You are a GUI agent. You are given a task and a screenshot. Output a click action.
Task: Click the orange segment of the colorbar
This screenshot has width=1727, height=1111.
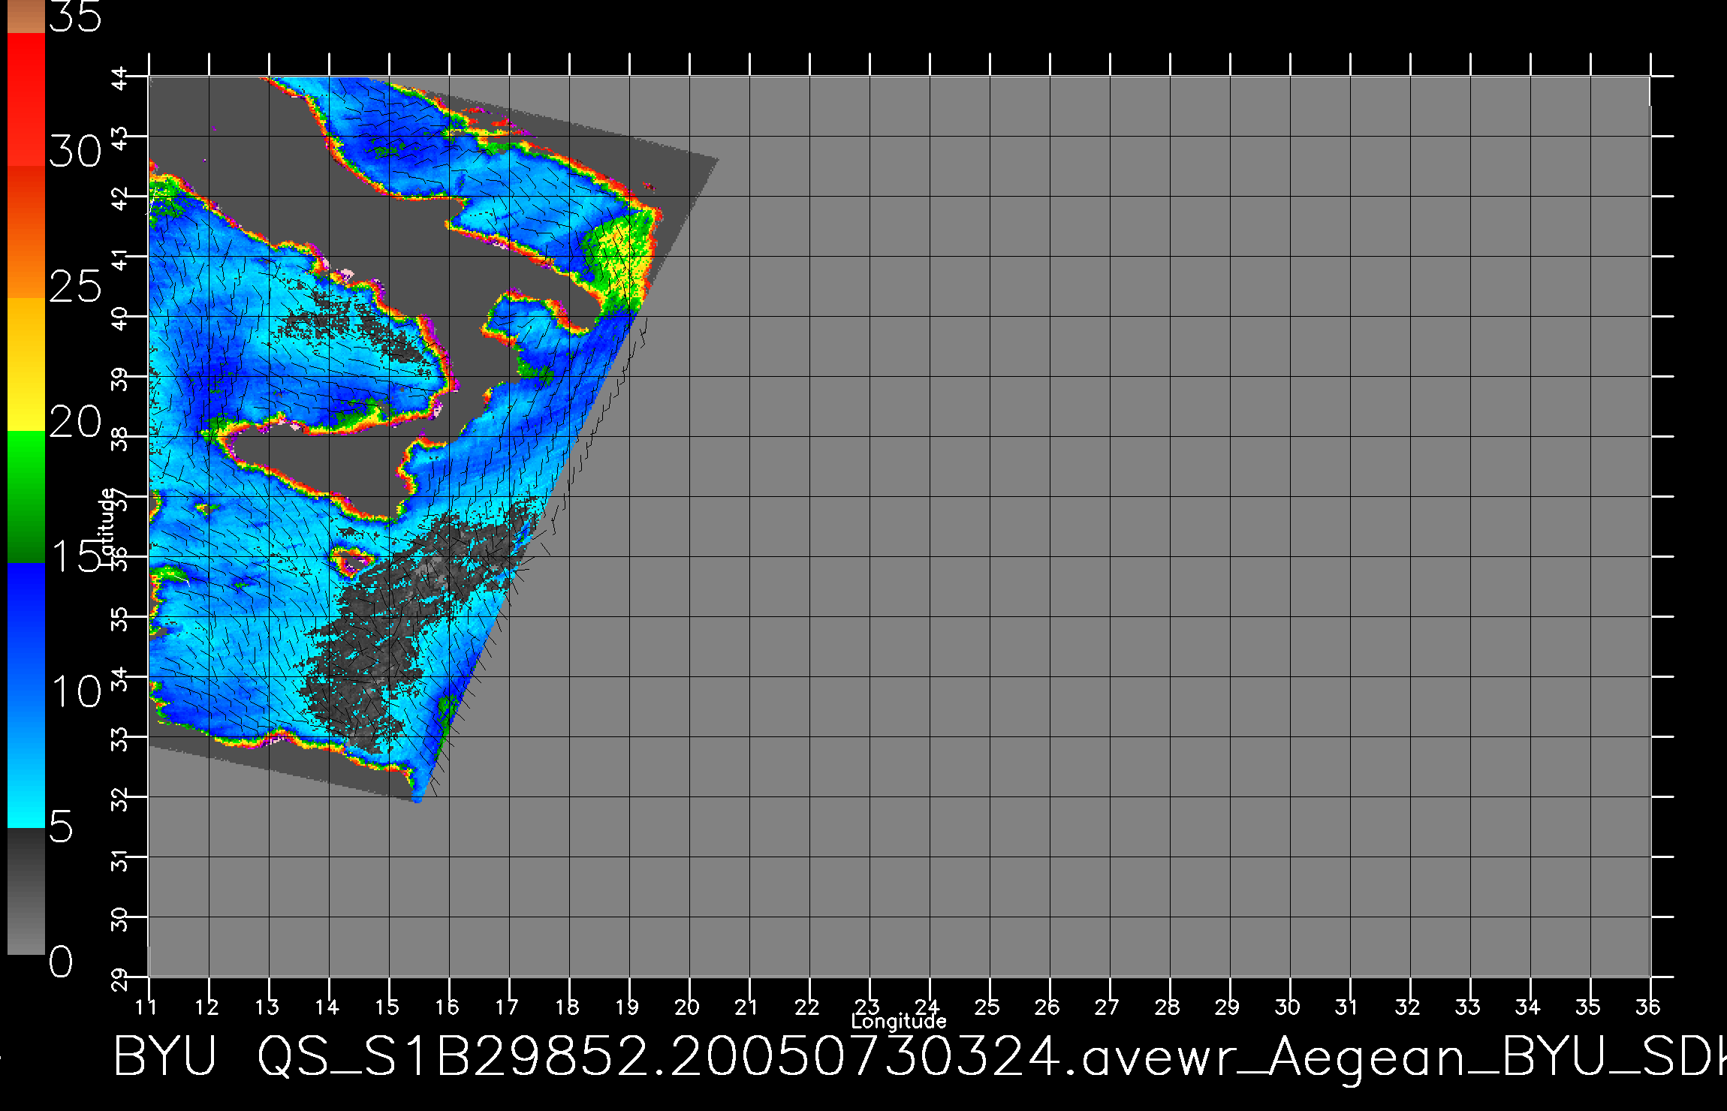pos(26,232)
